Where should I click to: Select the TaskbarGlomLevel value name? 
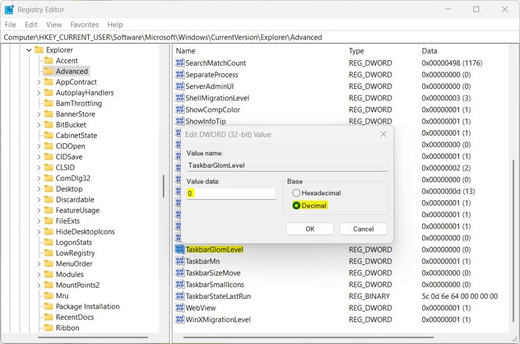click(x=214, y=250)
